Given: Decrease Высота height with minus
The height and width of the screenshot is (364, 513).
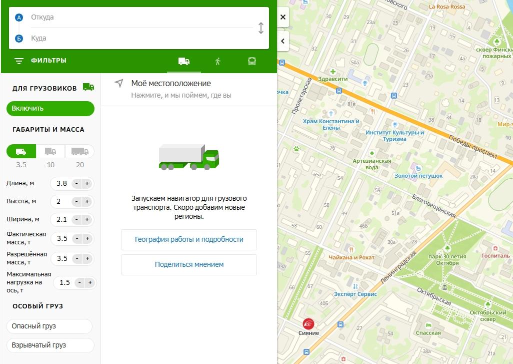Looking at the screenshot, I should 76,202.
